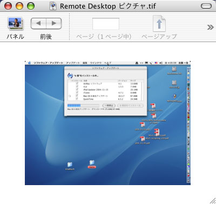Select QuickTime row name text
This screenshot has width=216, height=204.
click(x=88, y=99)
